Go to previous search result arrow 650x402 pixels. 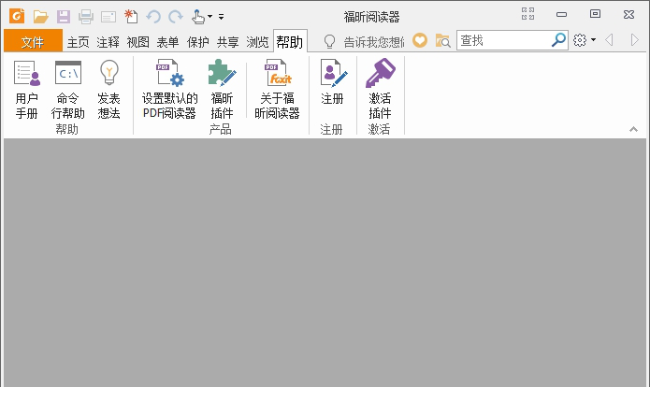pos(609,40)
